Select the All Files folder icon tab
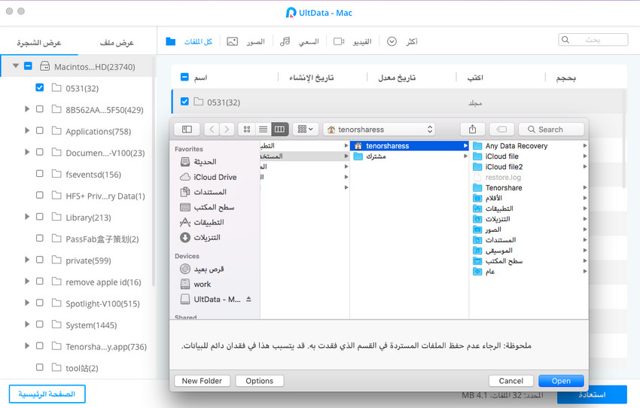This screenshot has width=640, height=408. 171,41
